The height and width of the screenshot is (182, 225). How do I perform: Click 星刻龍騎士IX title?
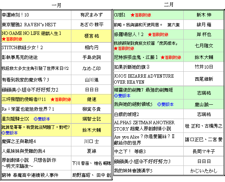tap(15, 119)
